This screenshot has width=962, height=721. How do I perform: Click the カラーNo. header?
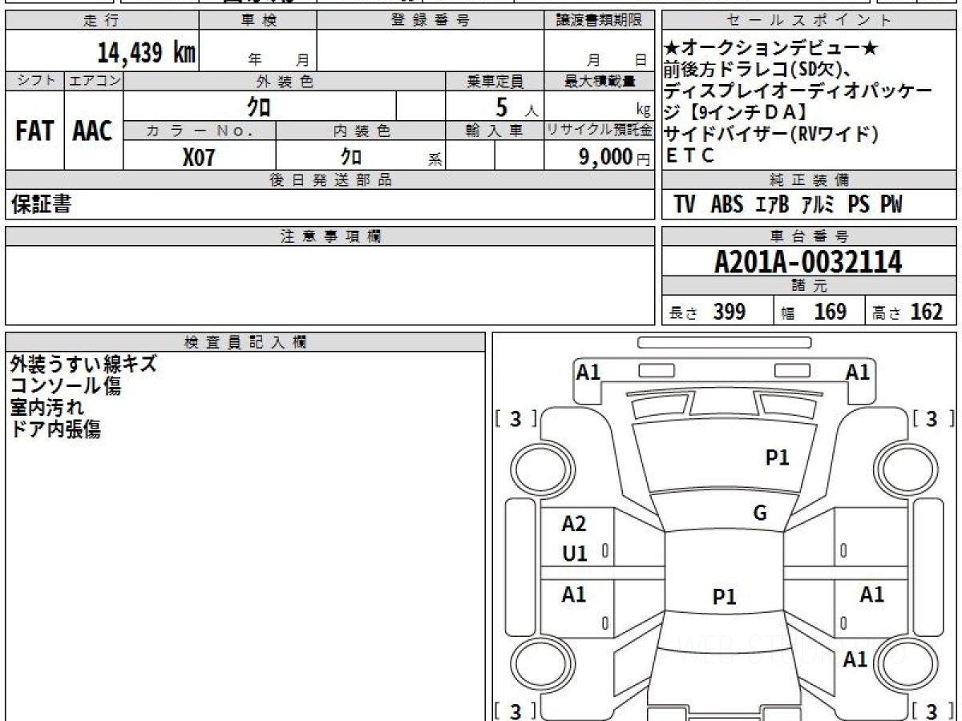click(x=200, y=131)
